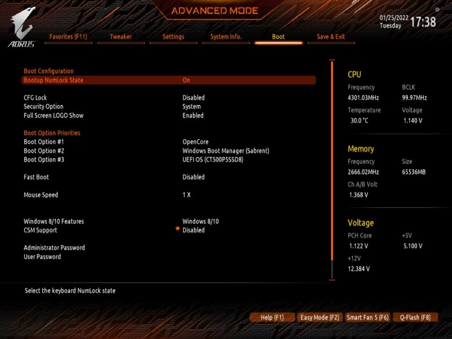452x339 pixels.
Task: Select the Security Option setting
Action: (44, 107)
